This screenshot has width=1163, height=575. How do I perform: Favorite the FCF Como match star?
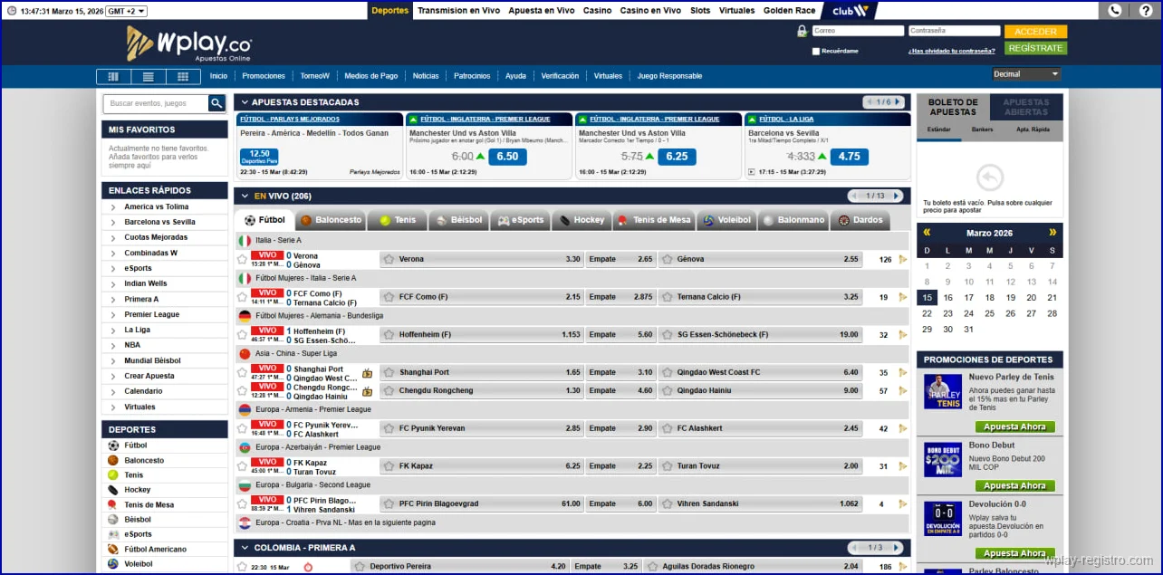(242, 297)
